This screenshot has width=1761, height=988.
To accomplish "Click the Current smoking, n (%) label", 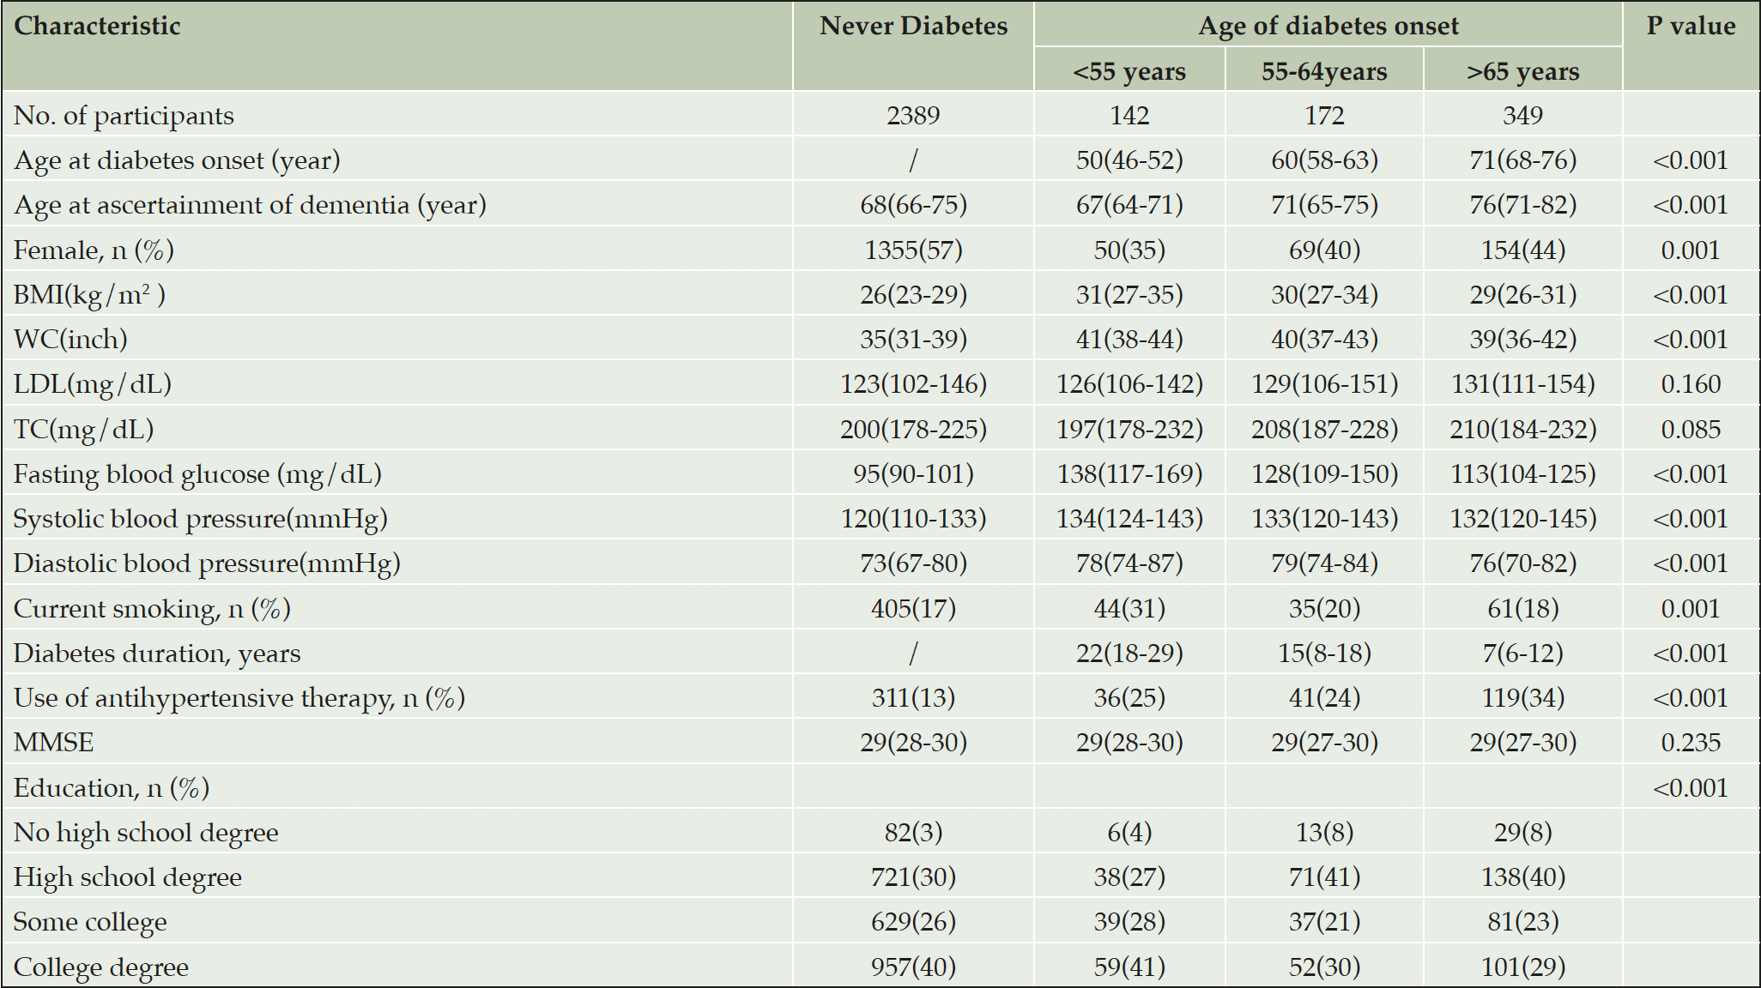I will pyautogui.click(x=153, y=609).
